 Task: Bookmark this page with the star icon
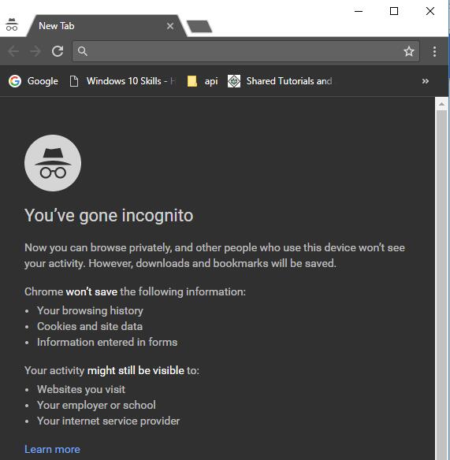408,52
